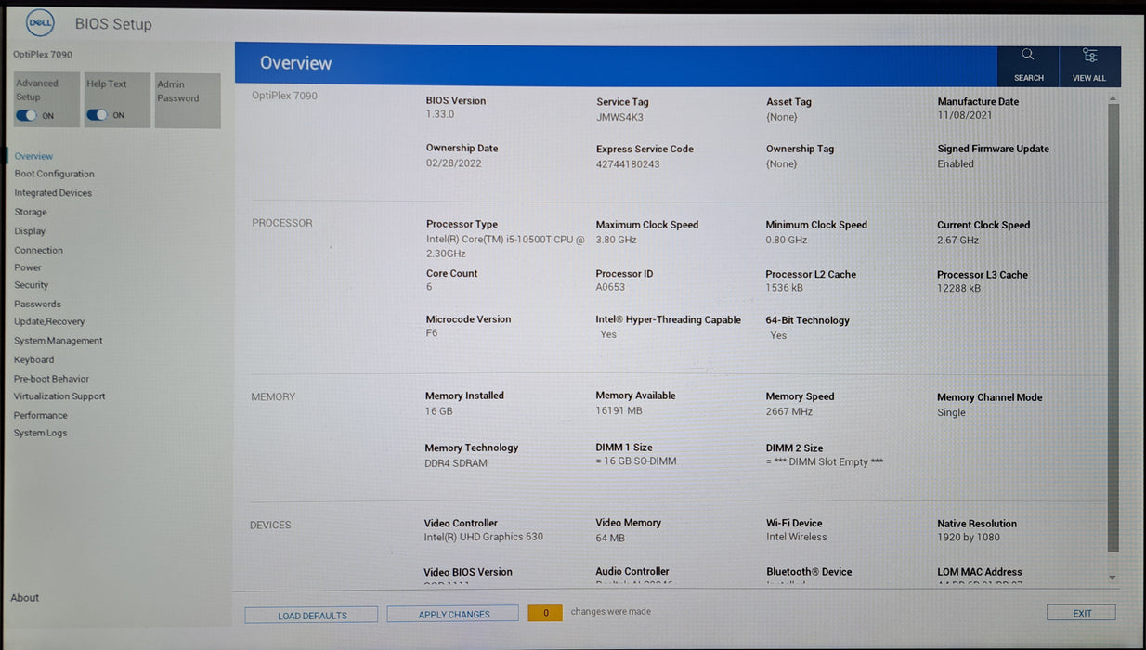
Task: Click the vertical scrollbar thumb
Action: (1113, 328)
